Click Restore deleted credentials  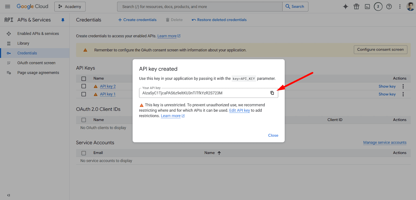pyautogui.click(x=219, y=20)
